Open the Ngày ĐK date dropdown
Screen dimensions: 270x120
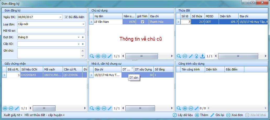(x=60, y=17)
